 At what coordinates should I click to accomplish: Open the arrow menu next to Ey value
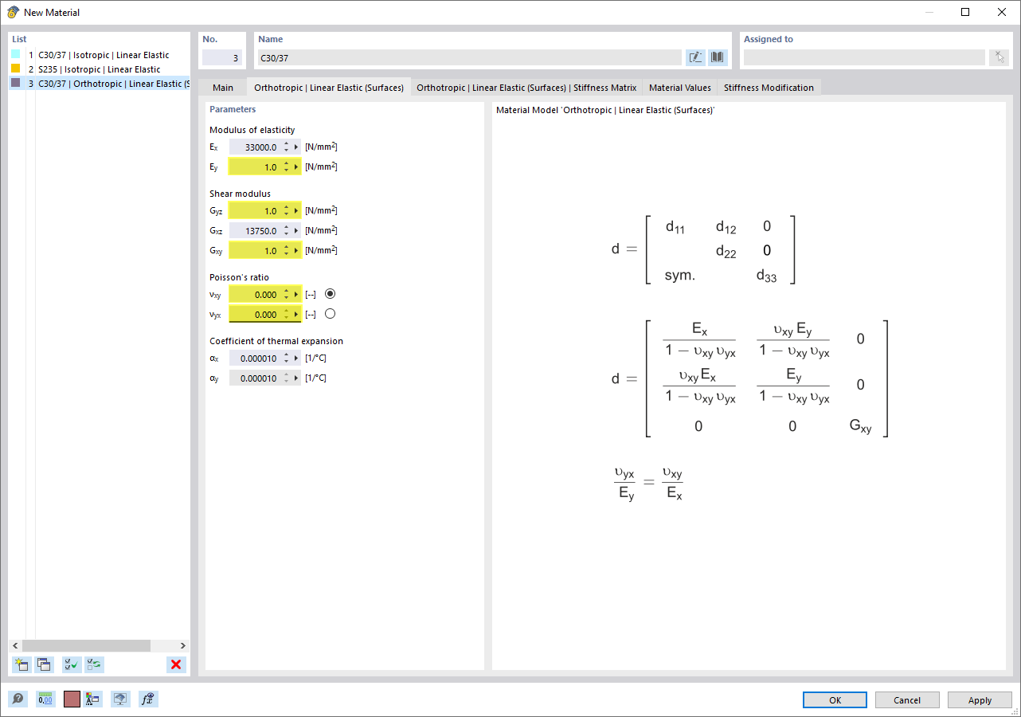(x=296, y=167)
